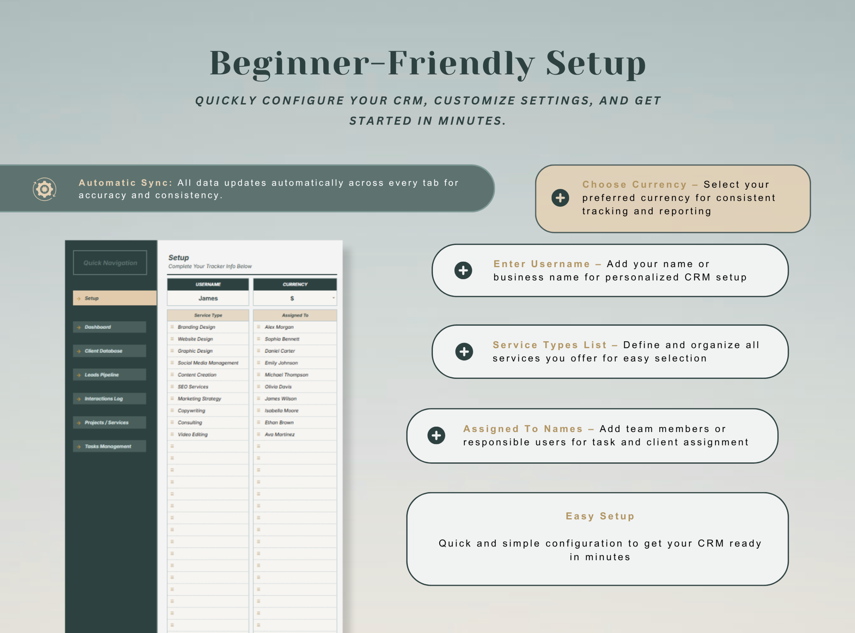Screen dimensions: 855x633
Task: Select the Olivia Davis cell
Action: click(x=295, y=387)
